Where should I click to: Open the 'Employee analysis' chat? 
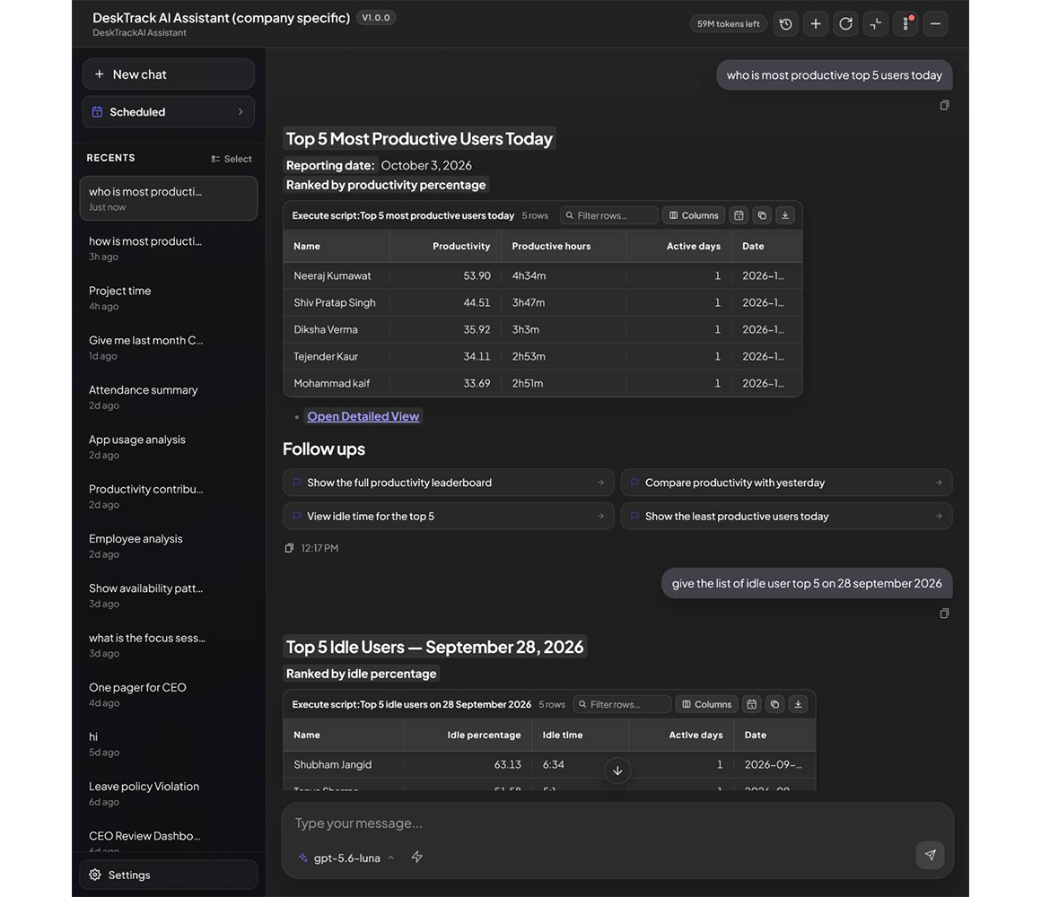169,545
